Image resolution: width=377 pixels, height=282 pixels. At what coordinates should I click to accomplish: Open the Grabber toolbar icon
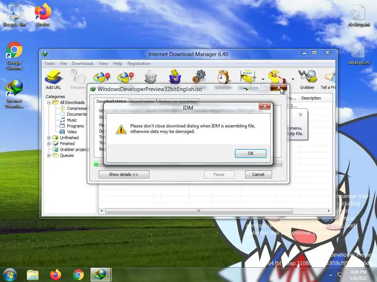(x=307, y=79)
